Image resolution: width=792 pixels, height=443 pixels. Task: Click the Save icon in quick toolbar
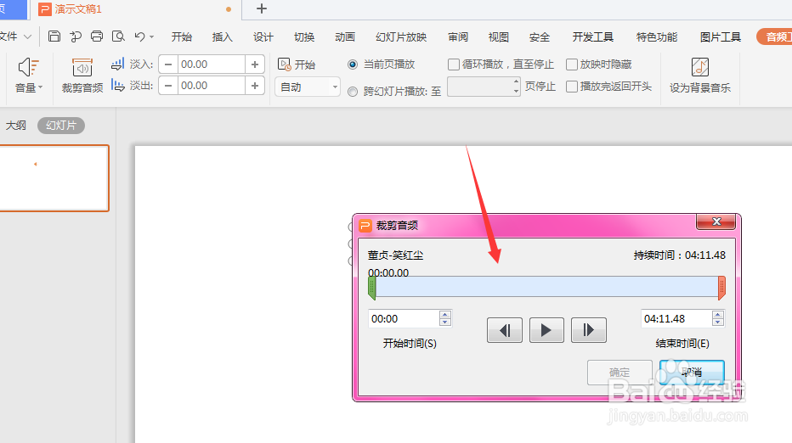click(54, 36)
